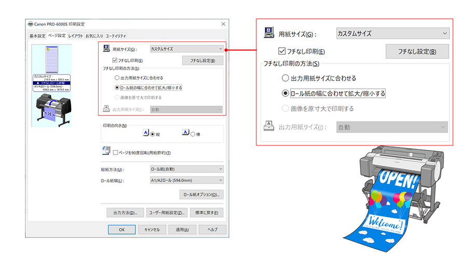Open the 用紙サイズ dropdown in the dialog
This screenshot has width=467, height=262.
click(x=186, y=49)
